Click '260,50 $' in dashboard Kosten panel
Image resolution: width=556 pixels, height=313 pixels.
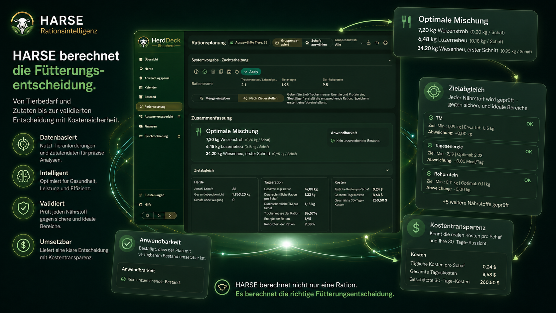pyautogui.click(x=380, y=200)
